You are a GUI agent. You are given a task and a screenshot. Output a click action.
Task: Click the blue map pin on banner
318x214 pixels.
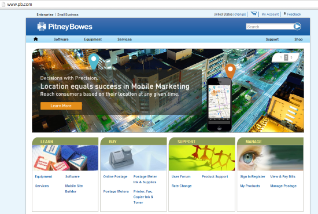click(94, 61)
